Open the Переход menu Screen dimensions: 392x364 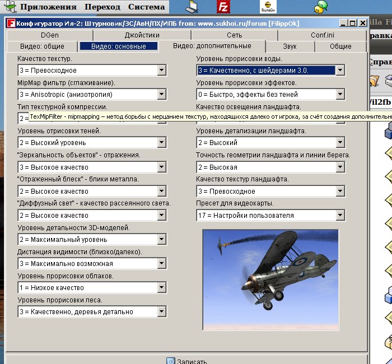coord(102,7)
